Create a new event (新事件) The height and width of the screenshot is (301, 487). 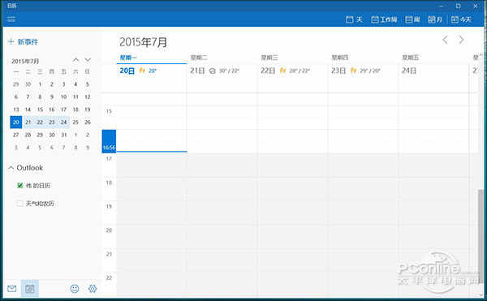pos(23,42)
